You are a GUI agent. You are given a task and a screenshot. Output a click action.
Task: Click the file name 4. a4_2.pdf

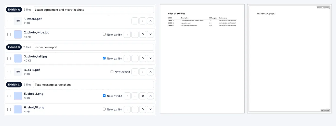tap(32, 70)
